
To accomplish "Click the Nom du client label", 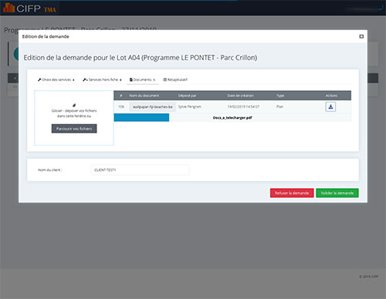I will point(50,170).
